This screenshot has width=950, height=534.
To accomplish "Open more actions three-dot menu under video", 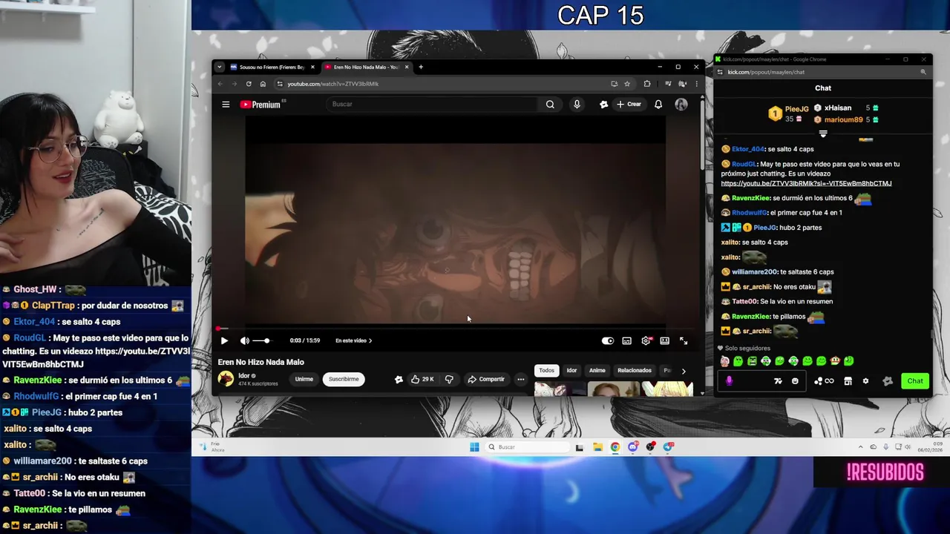I will tap(520, 379).
